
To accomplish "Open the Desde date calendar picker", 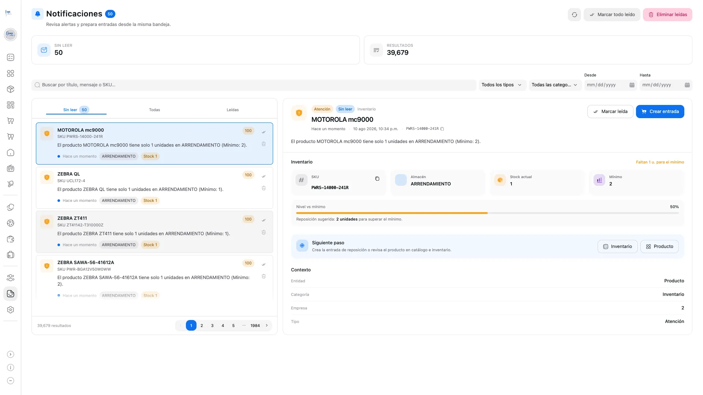I will [632, 85].
